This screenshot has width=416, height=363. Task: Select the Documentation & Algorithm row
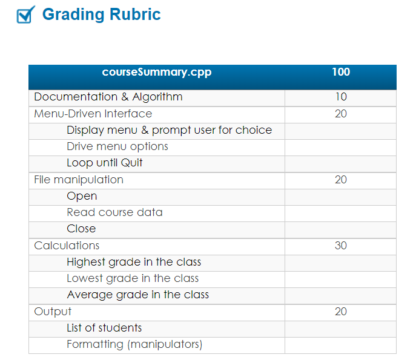pyautogui.click(x=213, y=98)
